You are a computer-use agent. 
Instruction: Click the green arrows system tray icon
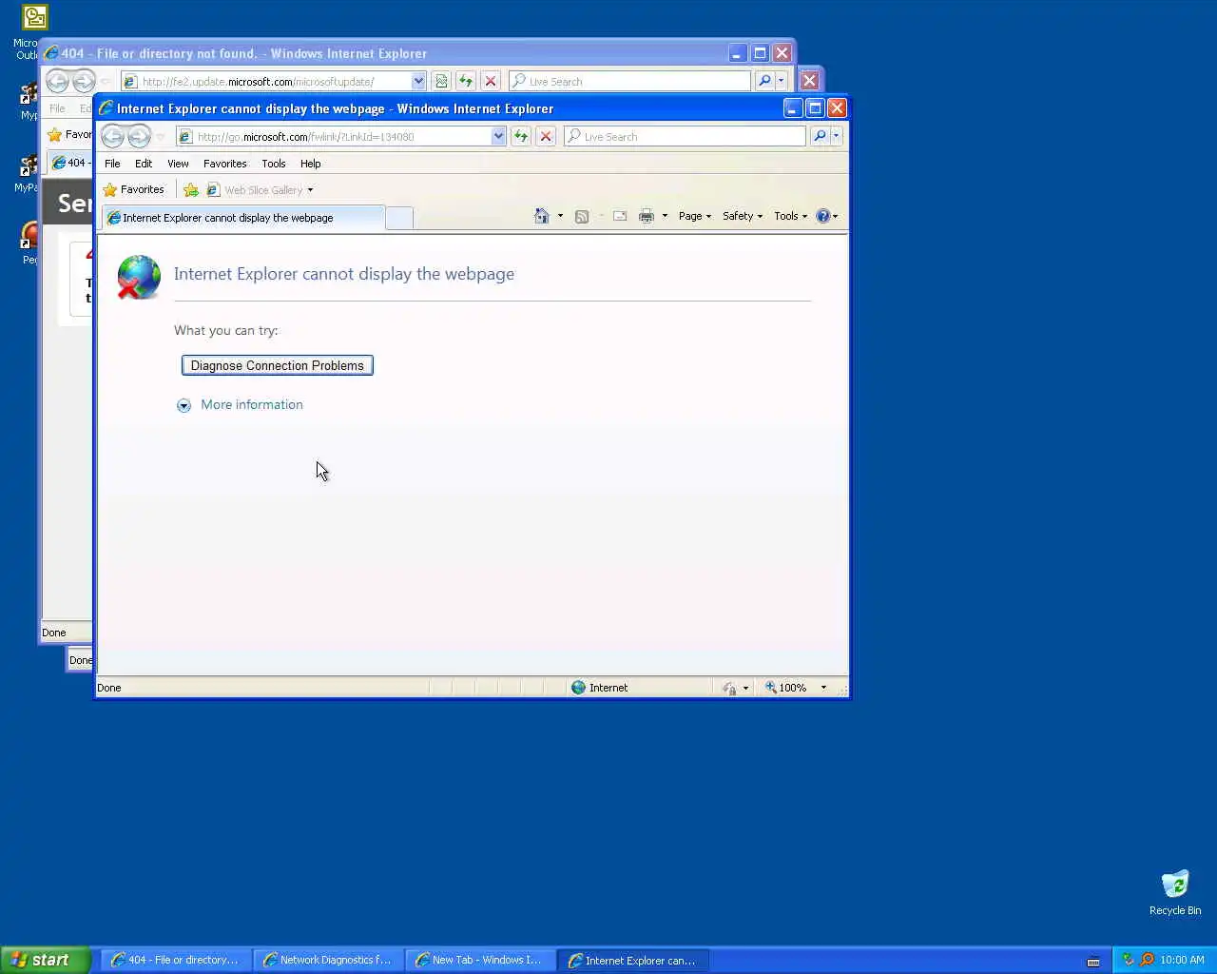[1129, 960]
